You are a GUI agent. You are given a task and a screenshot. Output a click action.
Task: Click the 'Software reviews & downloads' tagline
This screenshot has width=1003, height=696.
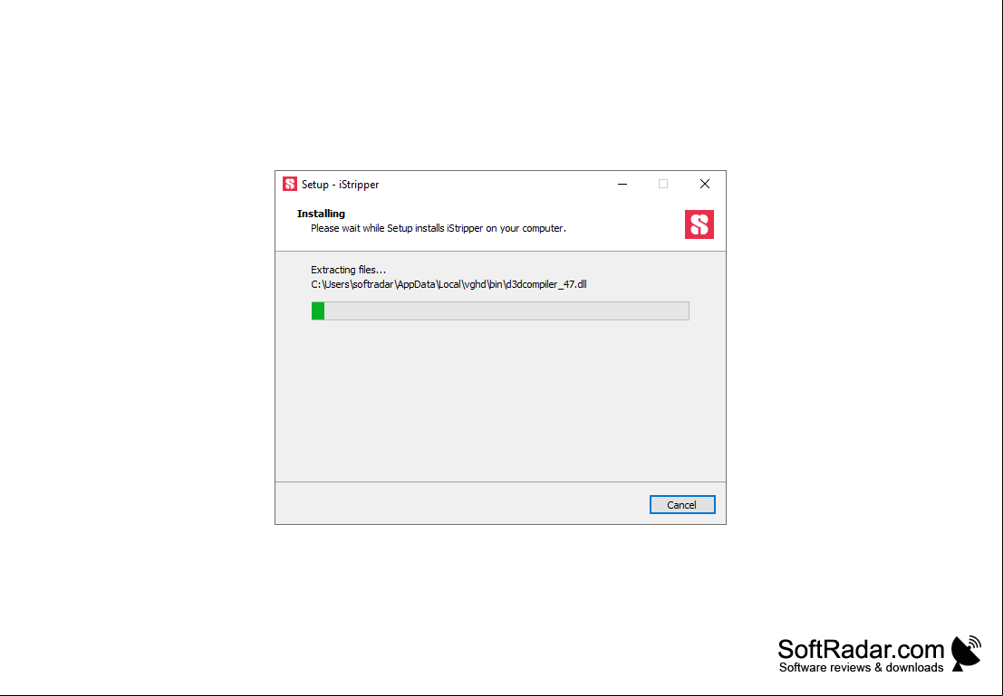coord(861,668)
